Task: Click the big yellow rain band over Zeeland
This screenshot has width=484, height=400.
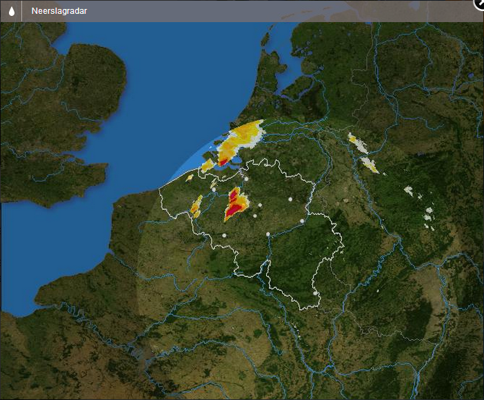Action: pyautogui.click(x=239, y=142)
